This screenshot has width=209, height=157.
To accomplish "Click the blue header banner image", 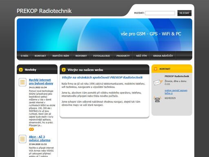I will point(104,35).
